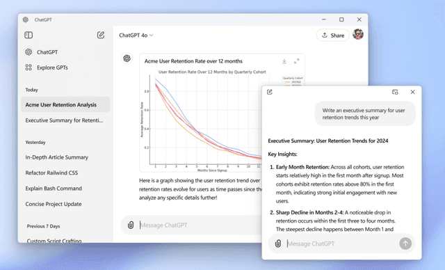The height and width of the screenshot is (270, 445).
Task: Open the ChatGPT 4o model dropdown
Action: pos(136,35)
